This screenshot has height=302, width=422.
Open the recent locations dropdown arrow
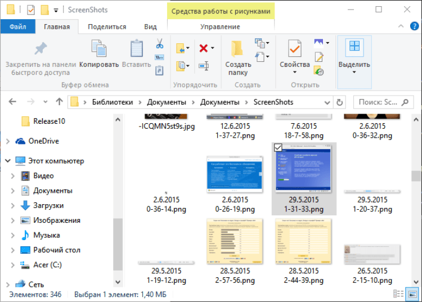coord(45,102)
